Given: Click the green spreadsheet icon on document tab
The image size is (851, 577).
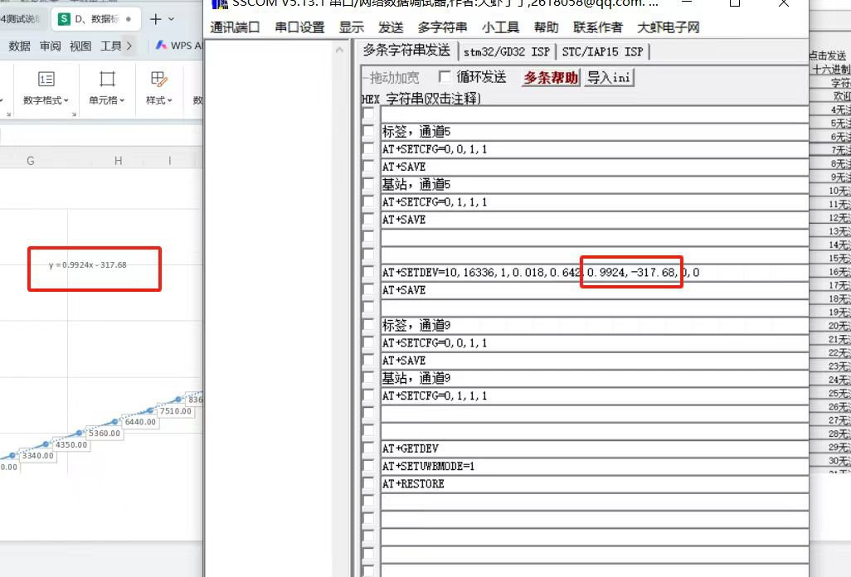Looking at the screenshot, I should (x=64, y=19).
